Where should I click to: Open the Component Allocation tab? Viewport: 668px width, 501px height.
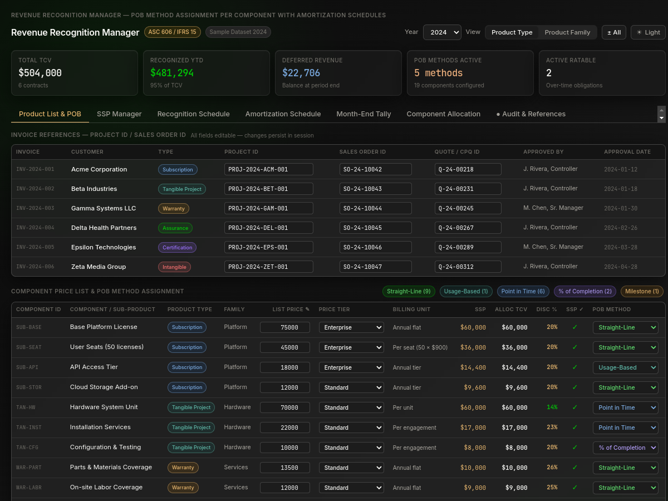pos(444,114)
